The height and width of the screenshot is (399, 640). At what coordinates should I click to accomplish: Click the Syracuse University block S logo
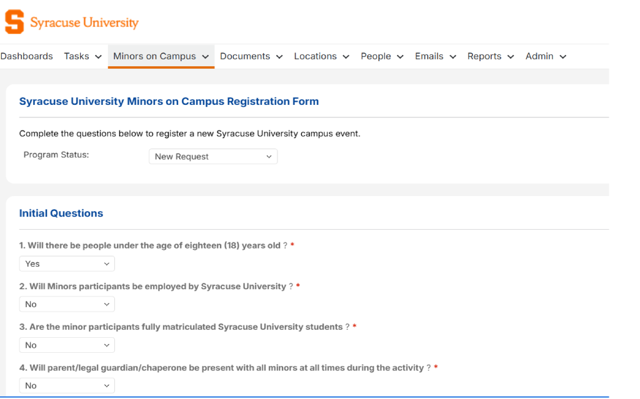(14, 22)
